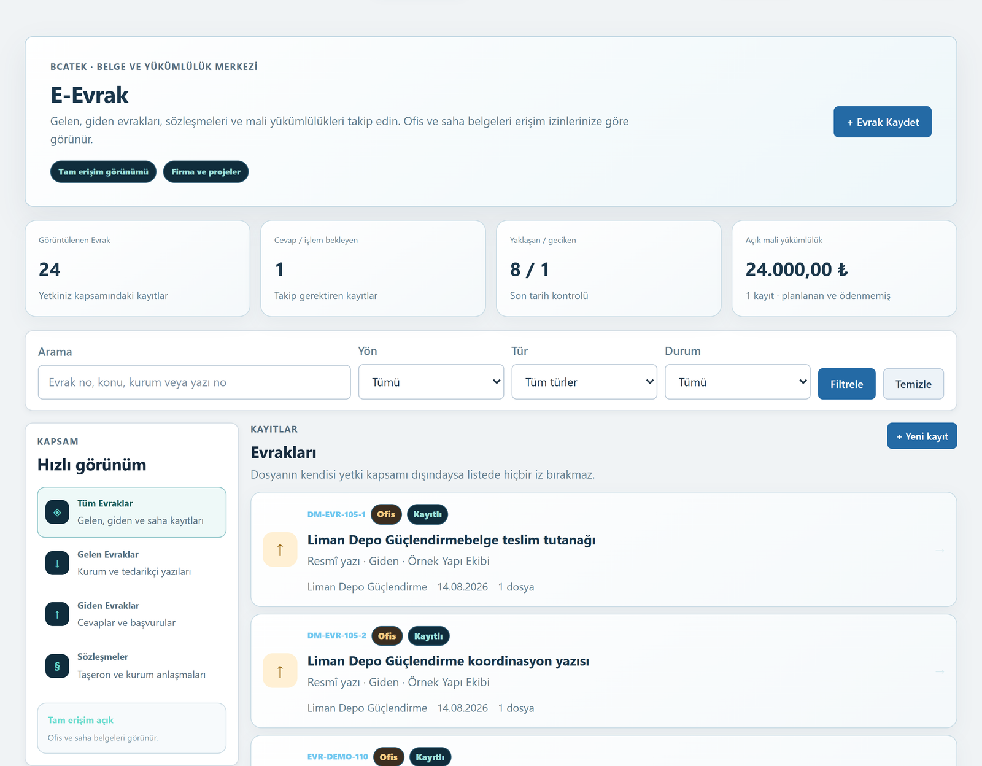982x766 pixels.
Task: Click the Görüntülenen Evrak stat card
Action: tap(137, 269)
